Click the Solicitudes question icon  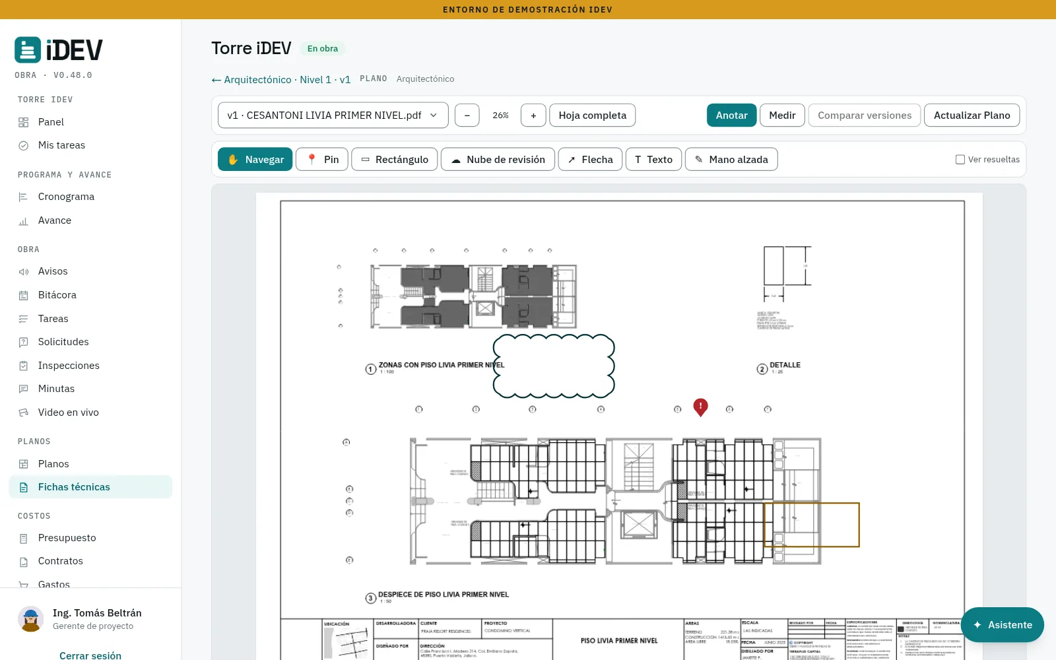pos(24,342)
